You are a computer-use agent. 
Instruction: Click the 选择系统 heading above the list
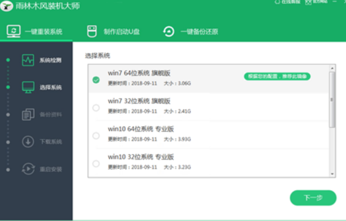click(x=98, y=56)
